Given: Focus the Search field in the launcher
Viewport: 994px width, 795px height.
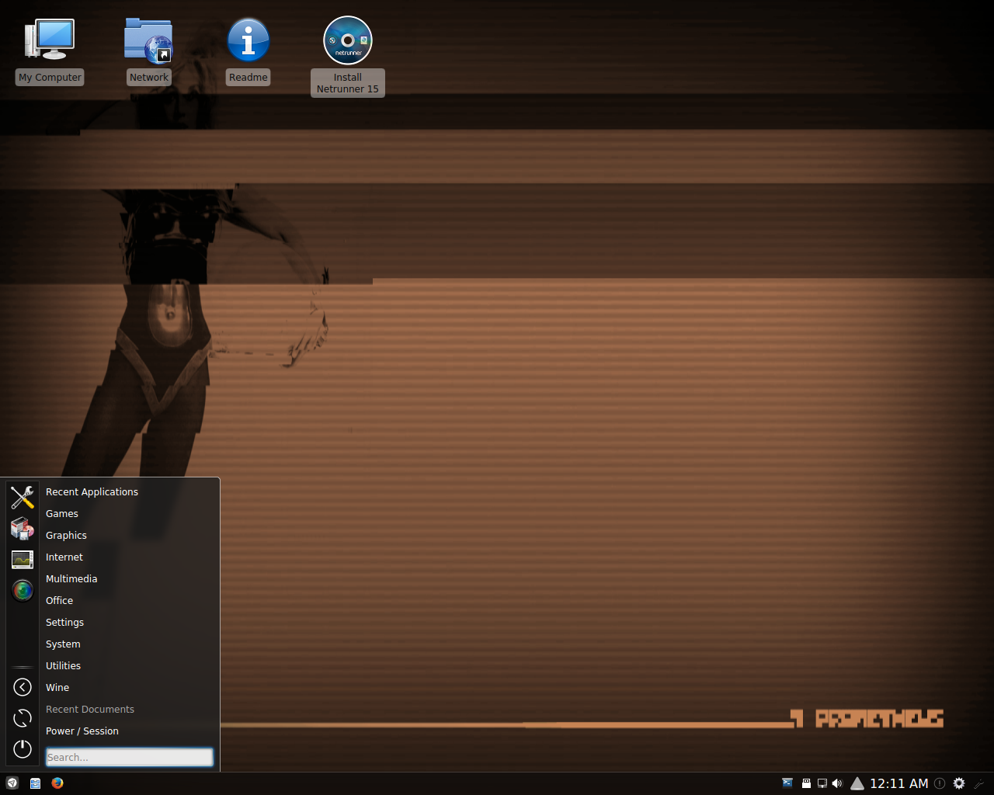Looking at the screenshot, I should point(129,757).
